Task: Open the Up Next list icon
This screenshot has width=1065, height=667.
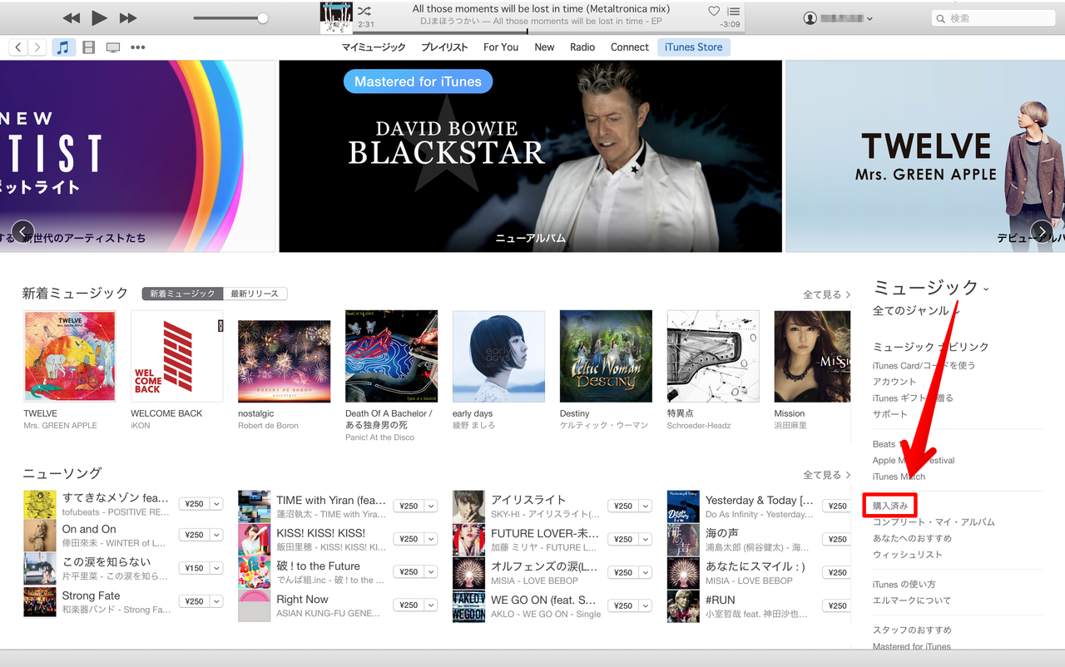Action: click(x=733, y=11)
